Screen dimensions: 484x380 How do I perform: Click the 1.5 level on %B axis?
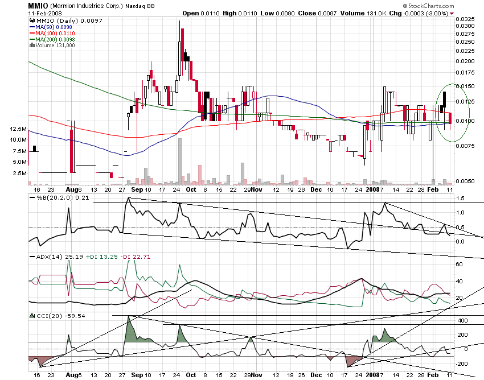460,199
